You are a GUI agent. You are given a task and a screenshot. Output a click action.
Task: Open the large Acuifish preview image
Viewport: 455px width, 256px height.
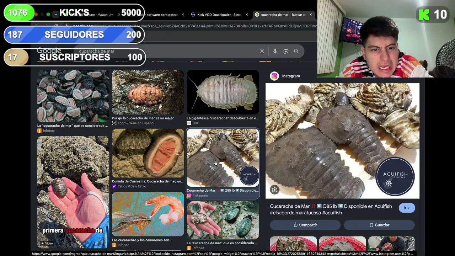click(x=342, y=141)
